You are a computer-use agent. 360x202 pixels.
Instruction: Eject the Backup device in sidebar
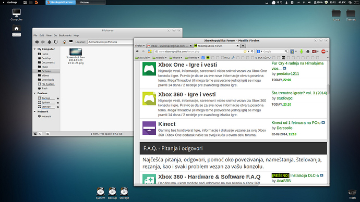click(x=58, y=98)
